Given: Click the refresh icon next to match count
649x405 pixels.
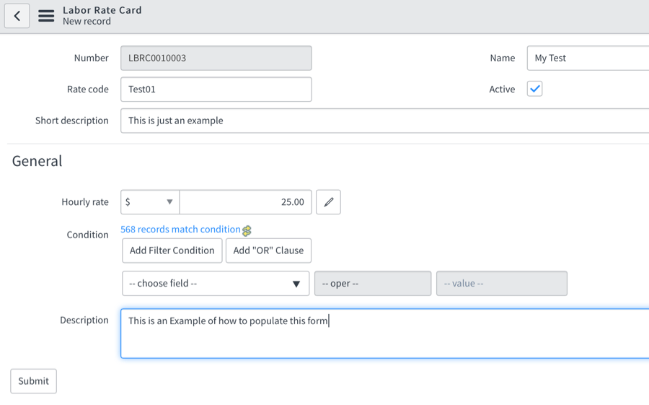Looking at the screenshot, I should coord(247,231).
